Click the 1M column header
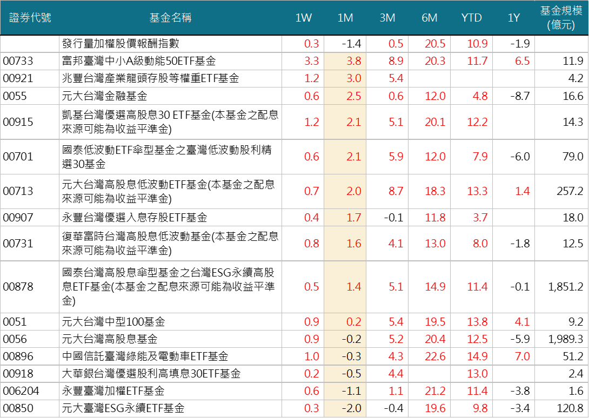This screenshot has height=418, width=589. pyautogui.click(x=345, y=18)
